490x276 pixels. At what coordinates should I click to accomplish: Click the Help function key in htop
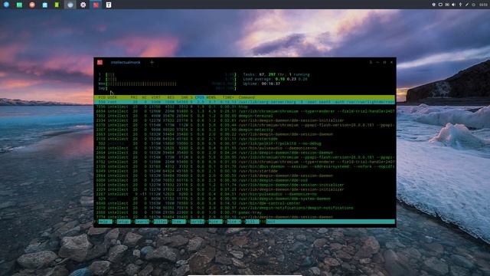[x=105, y=222]
